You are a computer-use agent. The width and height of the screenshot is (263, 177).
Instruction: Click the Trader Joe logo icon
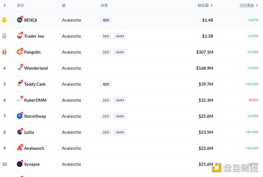20,36
